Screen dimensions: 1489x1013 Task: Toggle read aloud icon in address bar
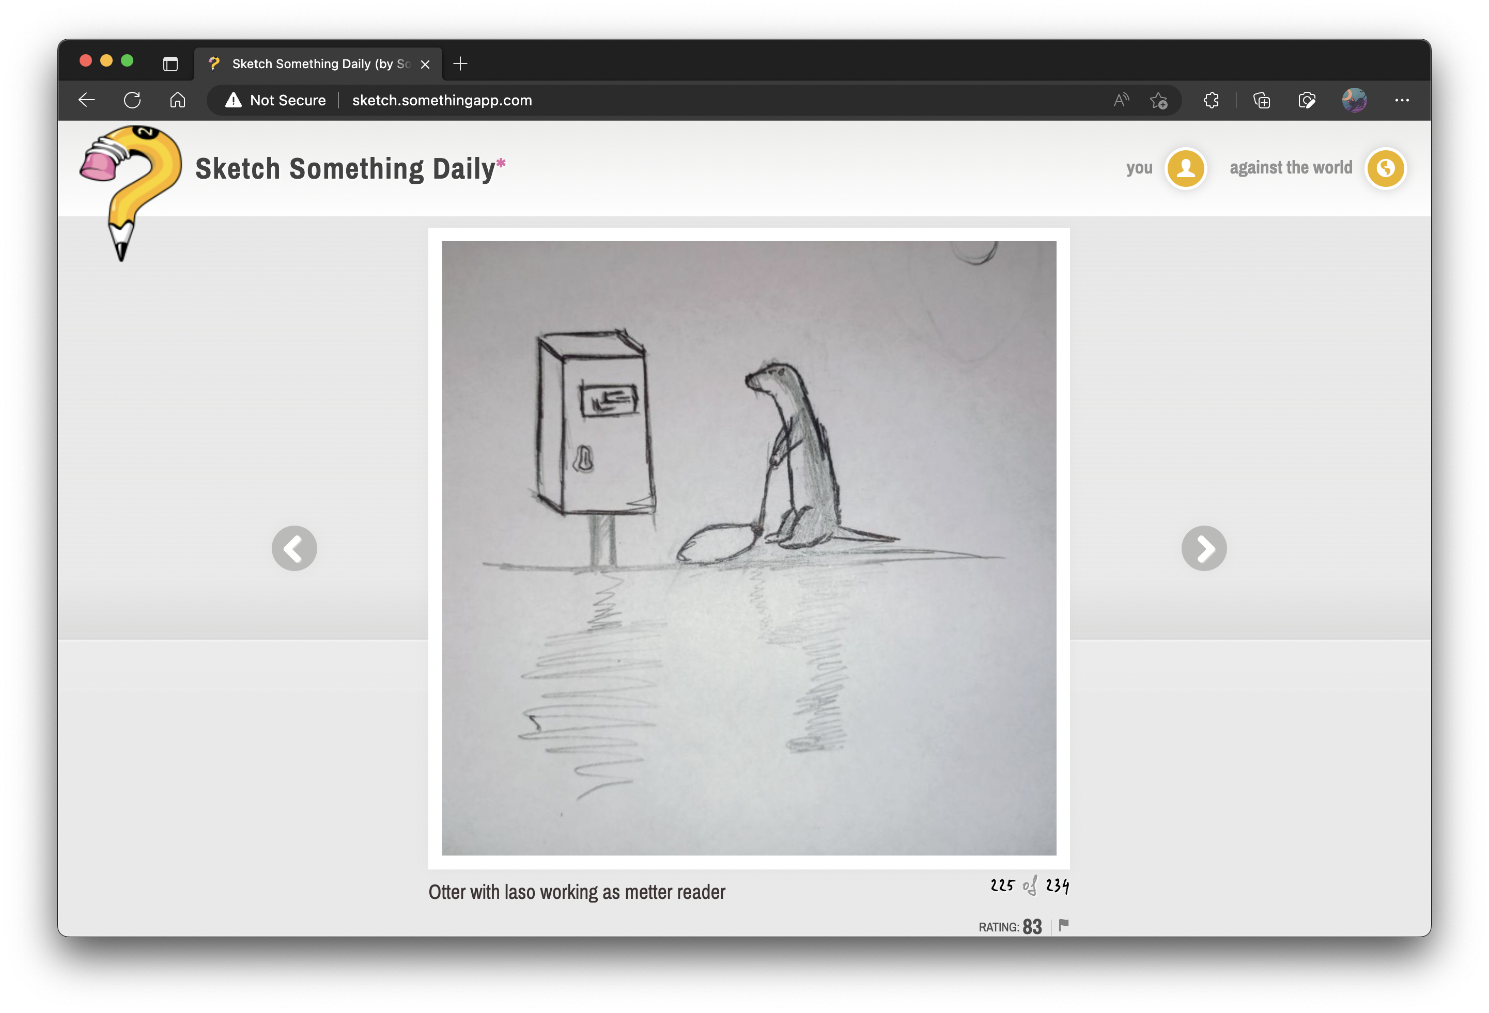click(x=1121, y=101)
